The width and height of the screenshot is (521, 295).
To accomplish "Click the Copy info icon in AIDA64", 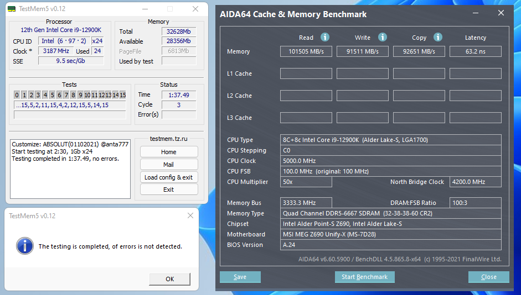I will click(438, 37).
